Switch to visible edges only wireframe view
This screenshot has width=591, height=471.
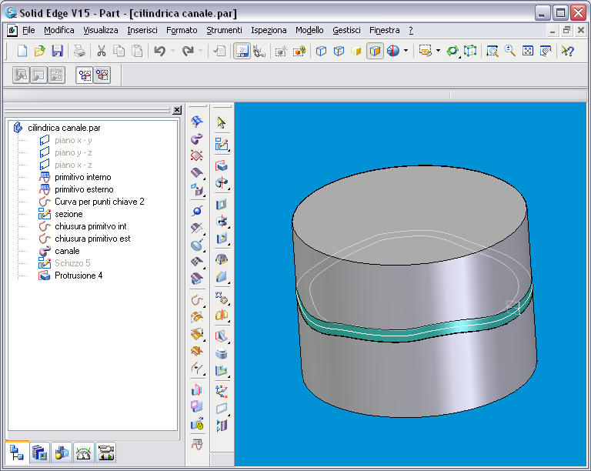(321, 51)
